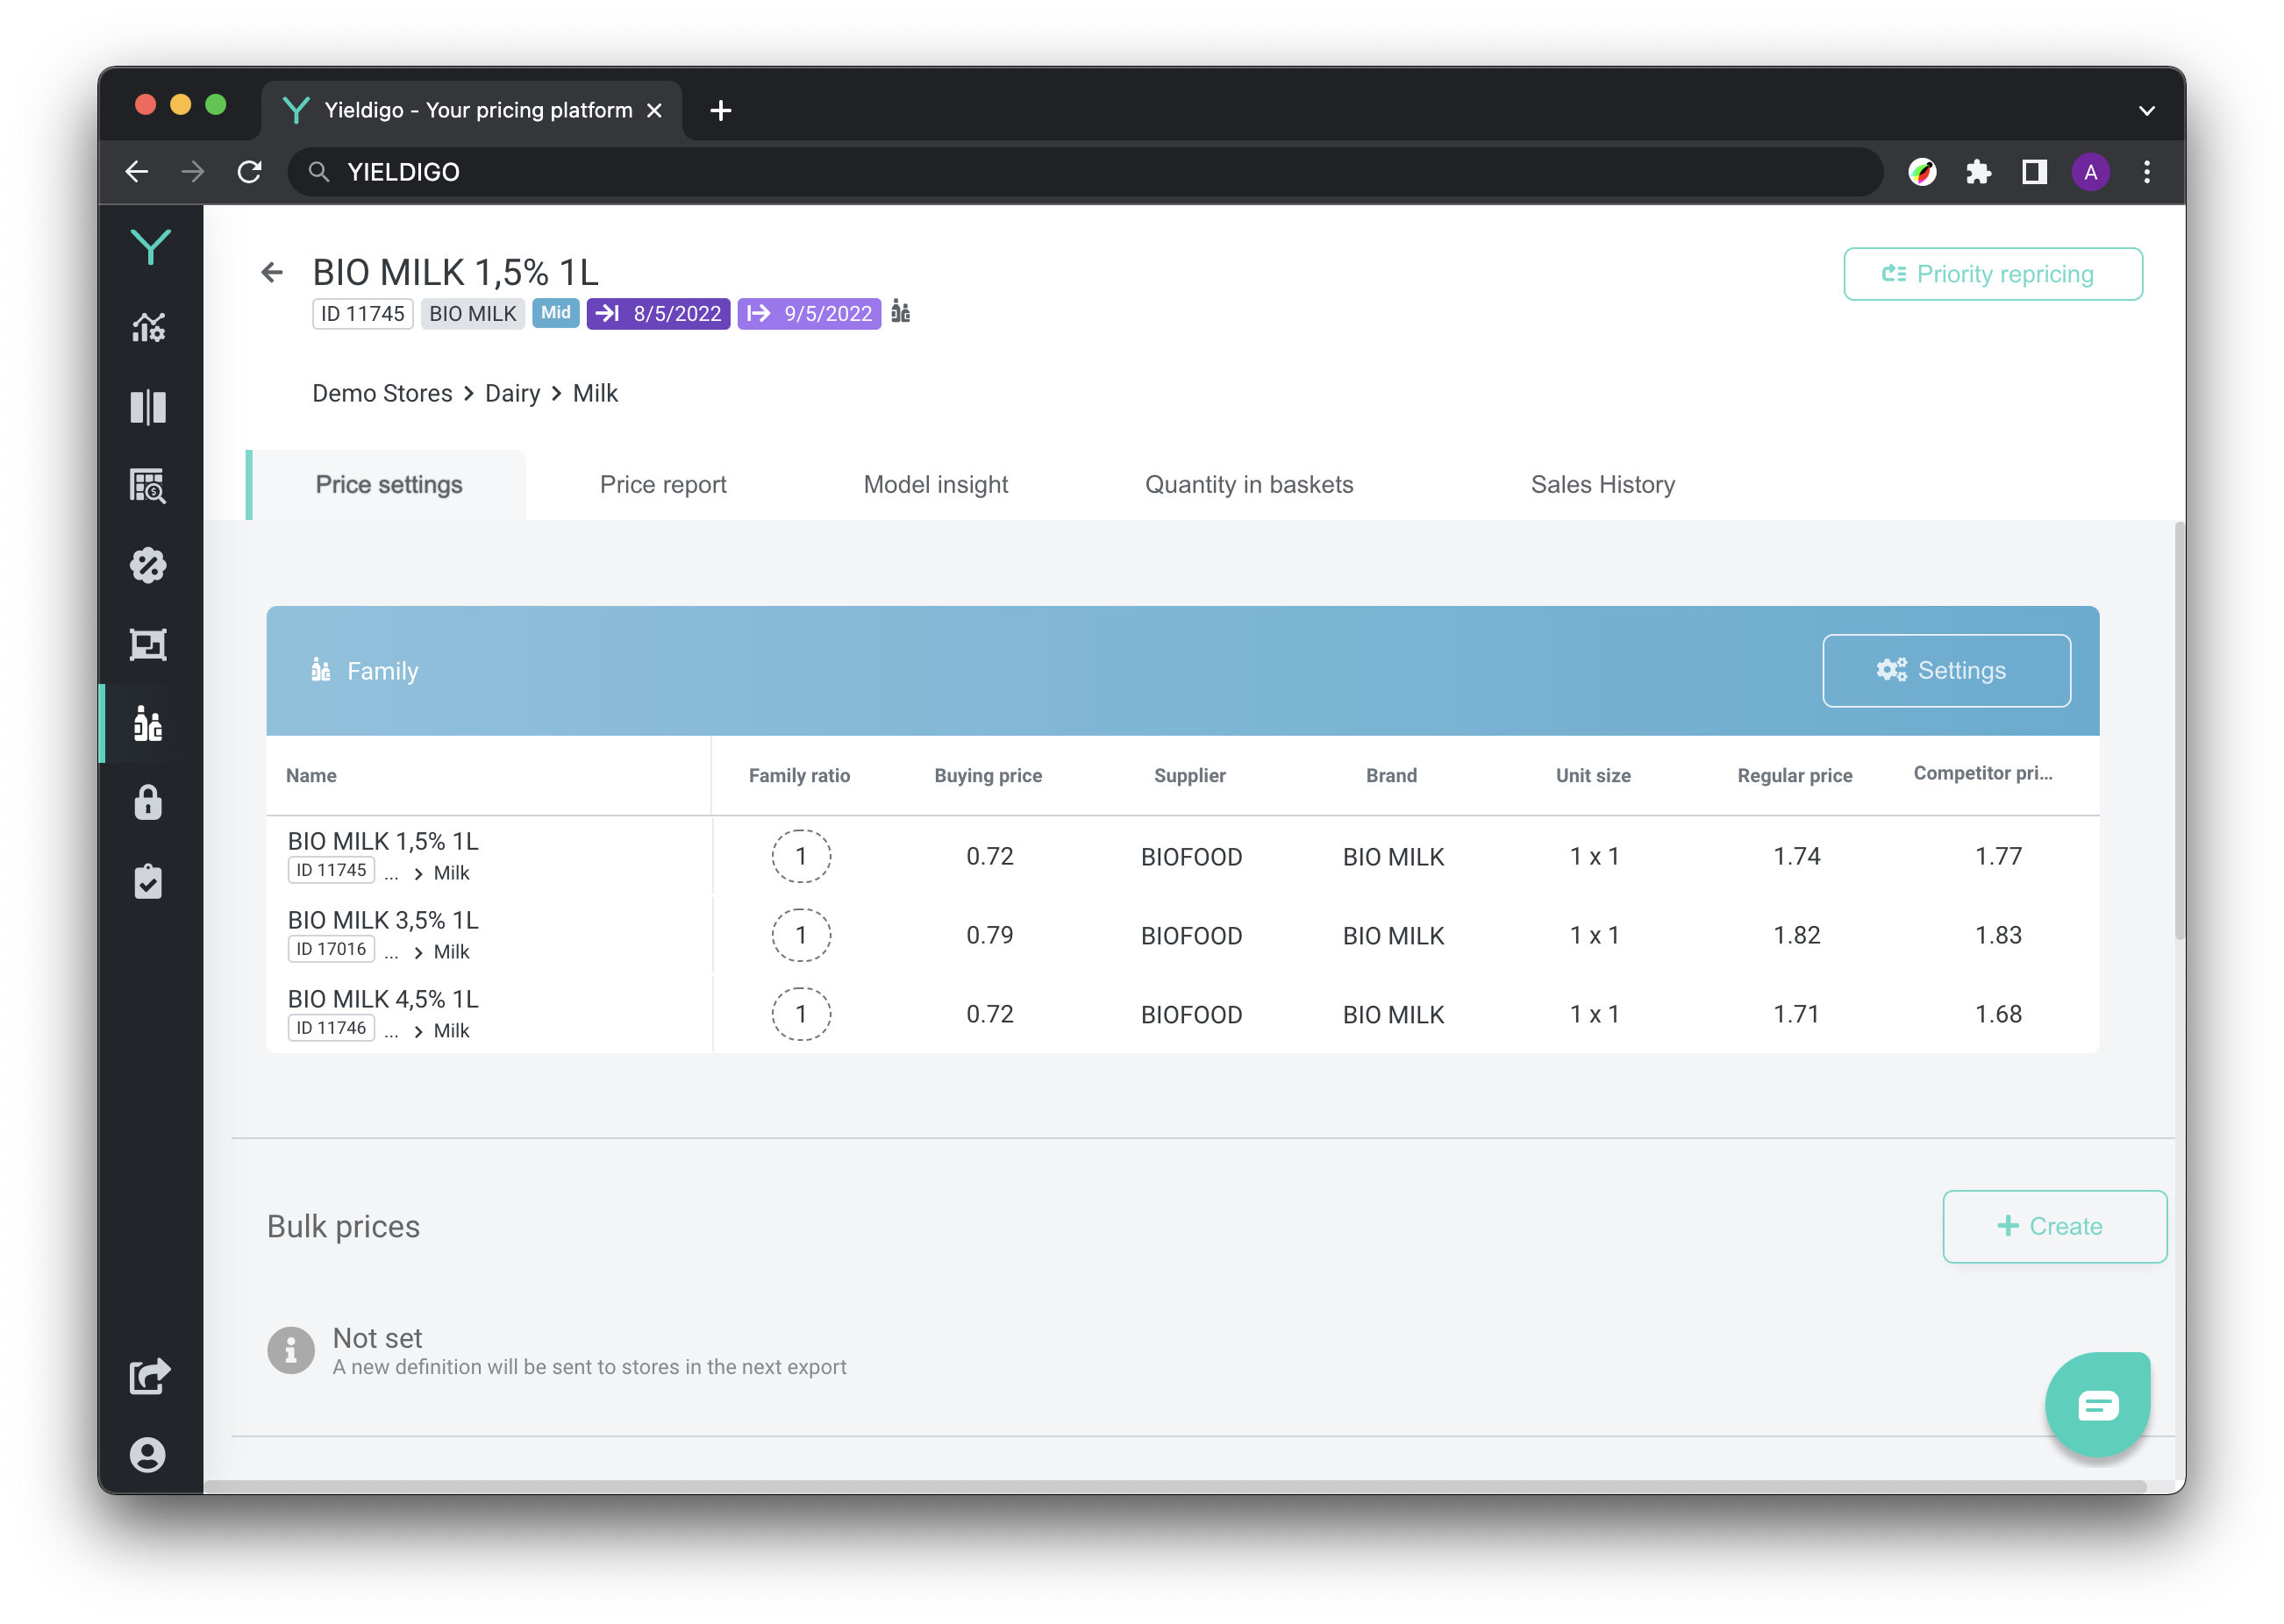
Task: Click the horizontal page scrollbar
Action: pos(1175,1486)
